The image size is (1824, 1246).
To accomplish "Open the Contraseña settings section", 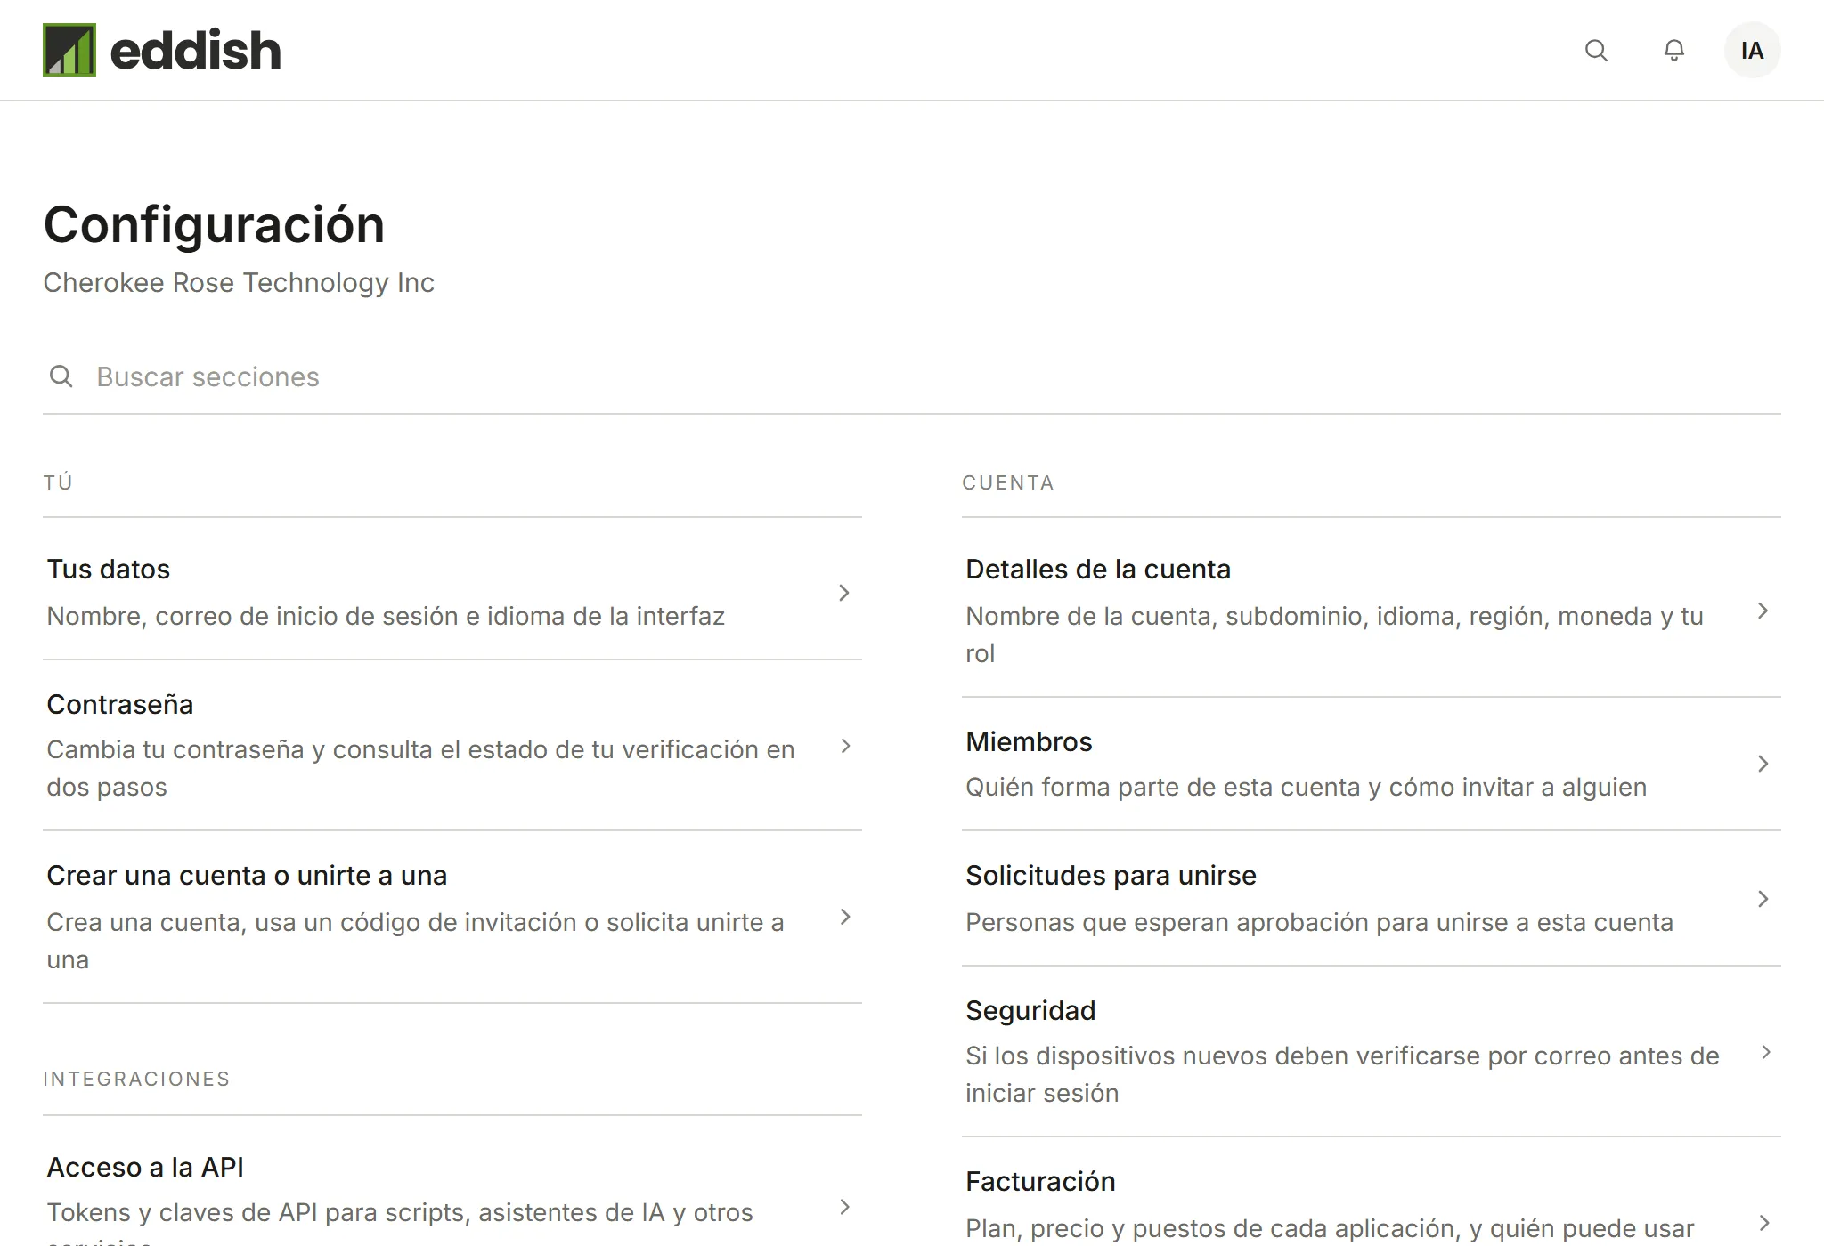I will [x=452, y=746].
